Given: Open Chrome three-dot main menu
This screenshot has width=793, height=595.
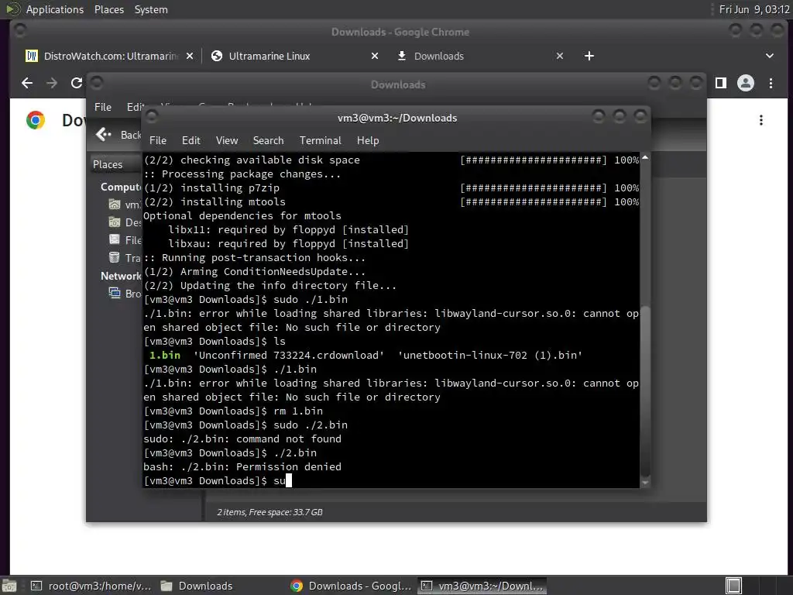Looking at the screenshot, I should coord(771,83).
